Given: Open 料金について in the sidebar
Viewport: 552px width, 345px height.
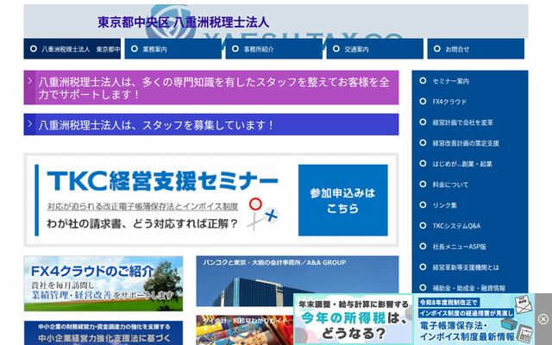Looking at the screenshot, I should [450, 185].
